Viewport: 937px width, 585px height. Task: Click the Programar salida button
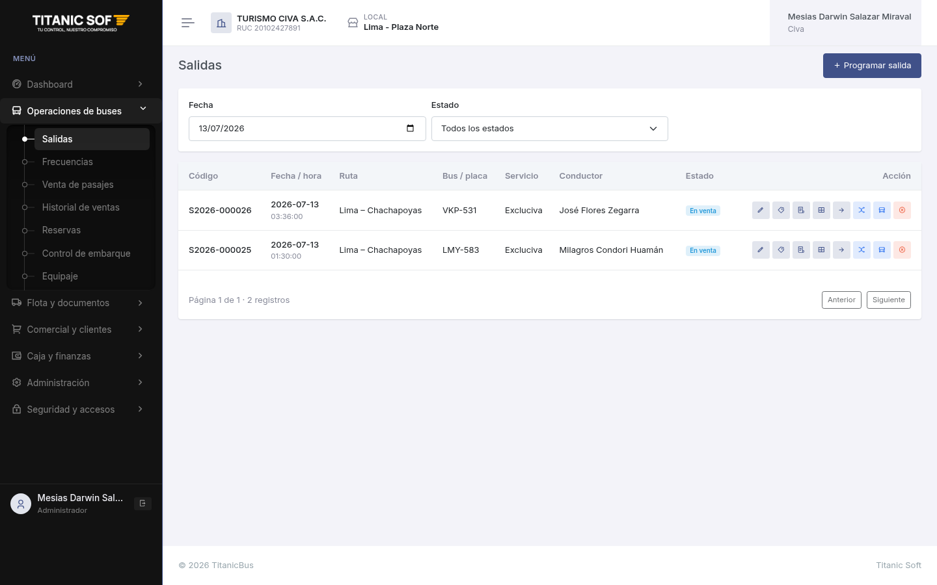tap(872, 66)
